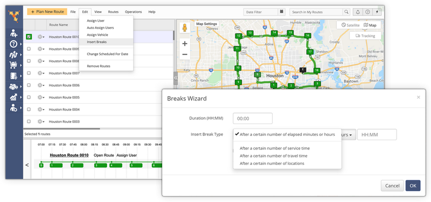
Task: Click map stop marker 16
Action: click(x=308, y=35)
